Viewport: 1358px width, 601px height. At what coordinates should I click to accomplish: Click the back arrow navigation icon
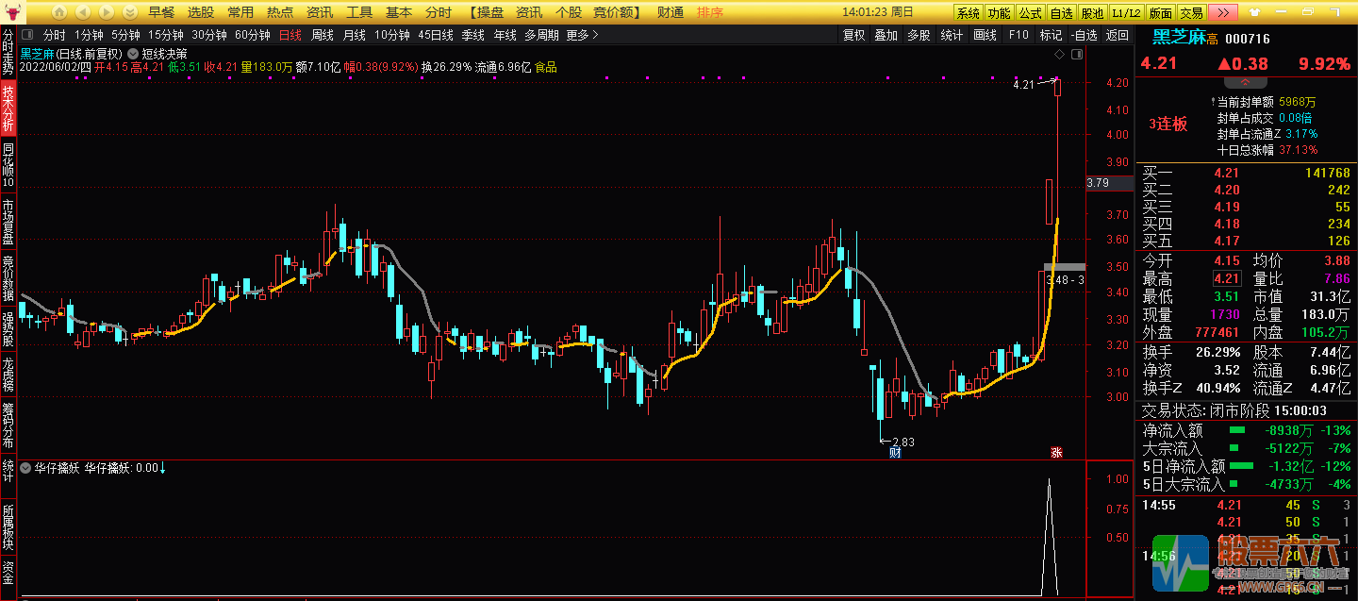(82, 11)
